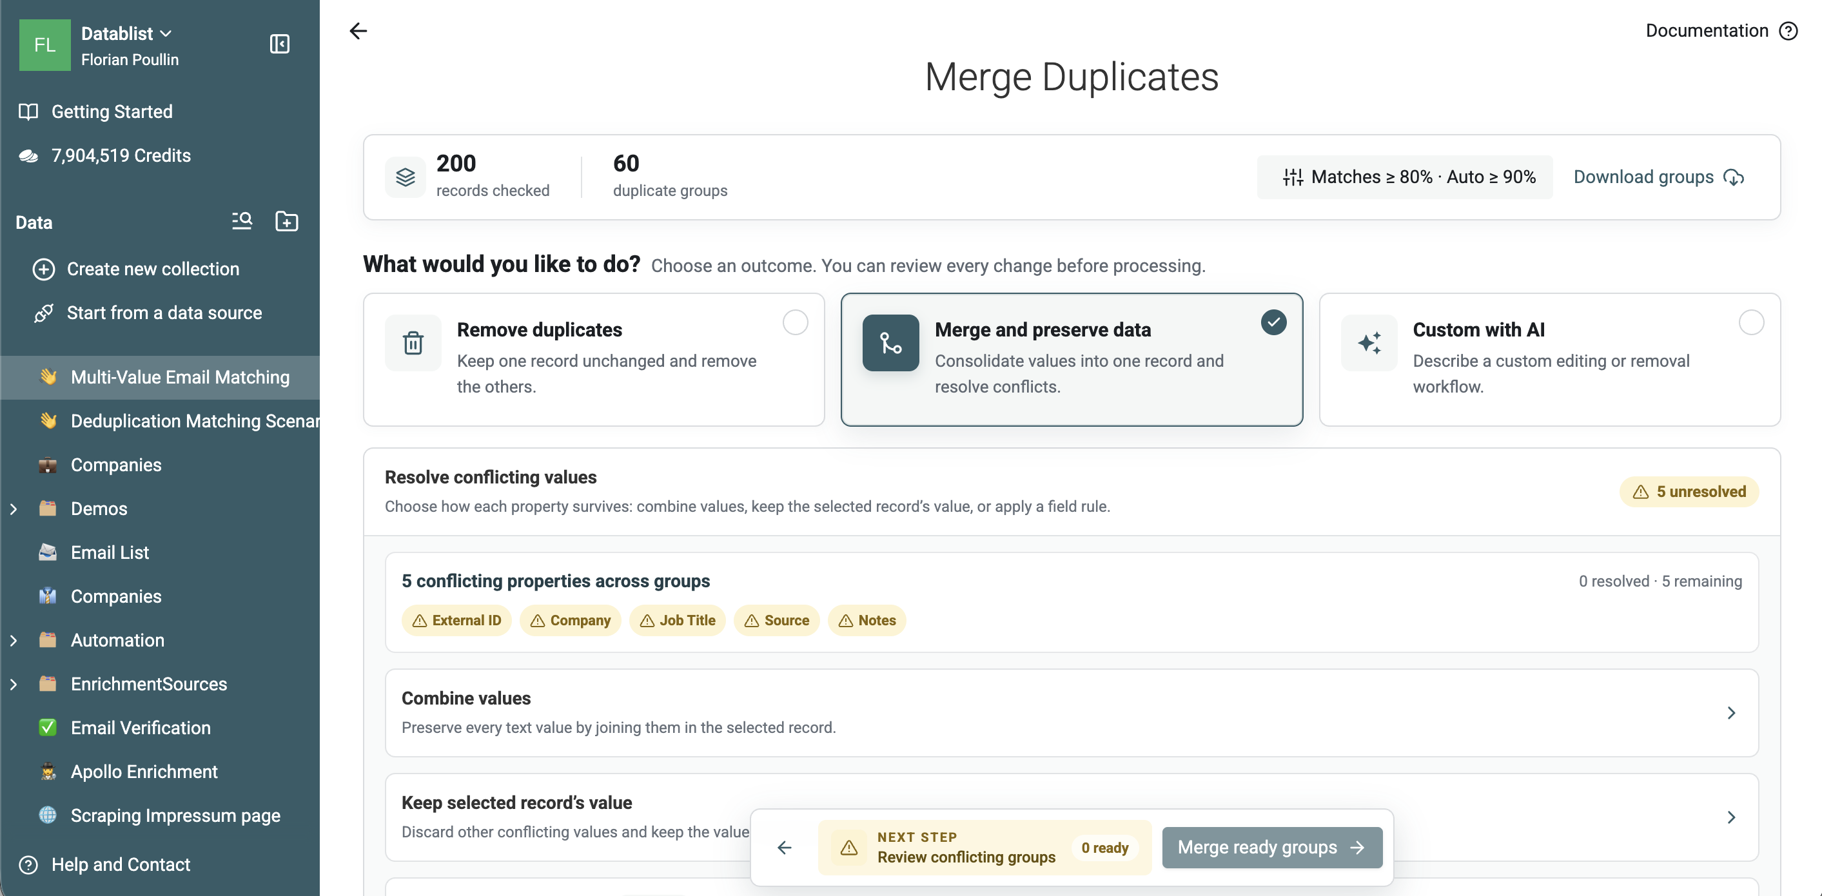The width and height of the screenshot is (1822, 896).
Task: Click Start from a data source
Action: (x=164, y=313)
